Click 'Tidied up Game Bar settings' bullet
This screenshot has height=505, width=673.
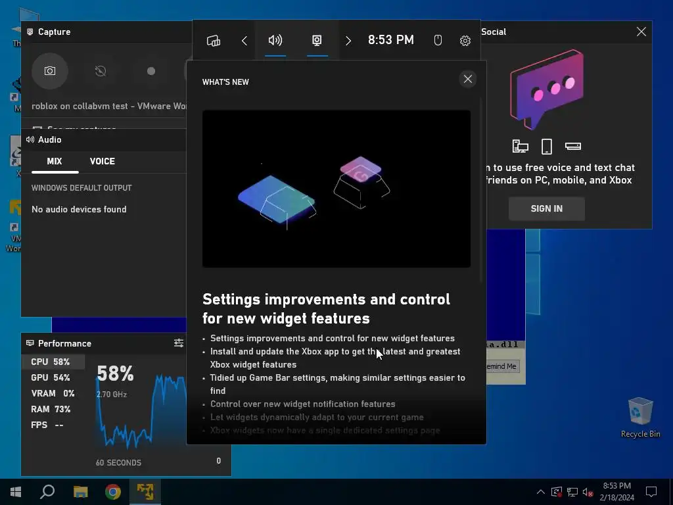(x=337, y=384)
